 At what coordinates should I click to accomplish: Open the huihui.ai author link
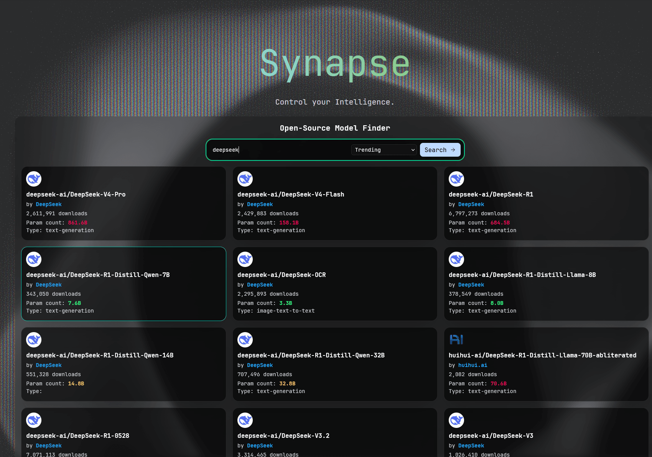pyautogui.click(x=473, y=365)
